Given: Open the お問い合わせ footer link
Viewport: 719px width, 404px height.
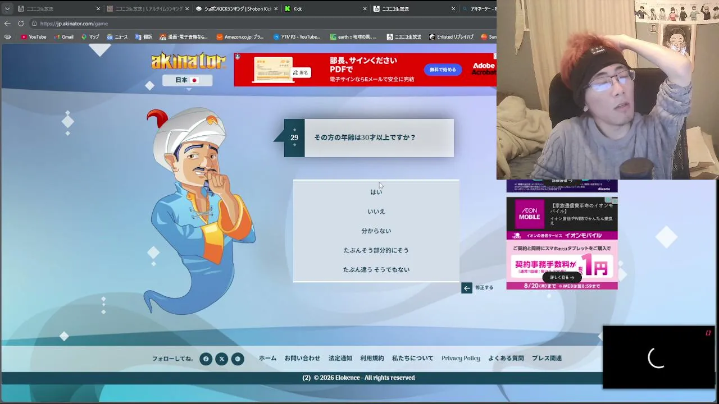Looking at the screenshot, I should coord(302,359).
